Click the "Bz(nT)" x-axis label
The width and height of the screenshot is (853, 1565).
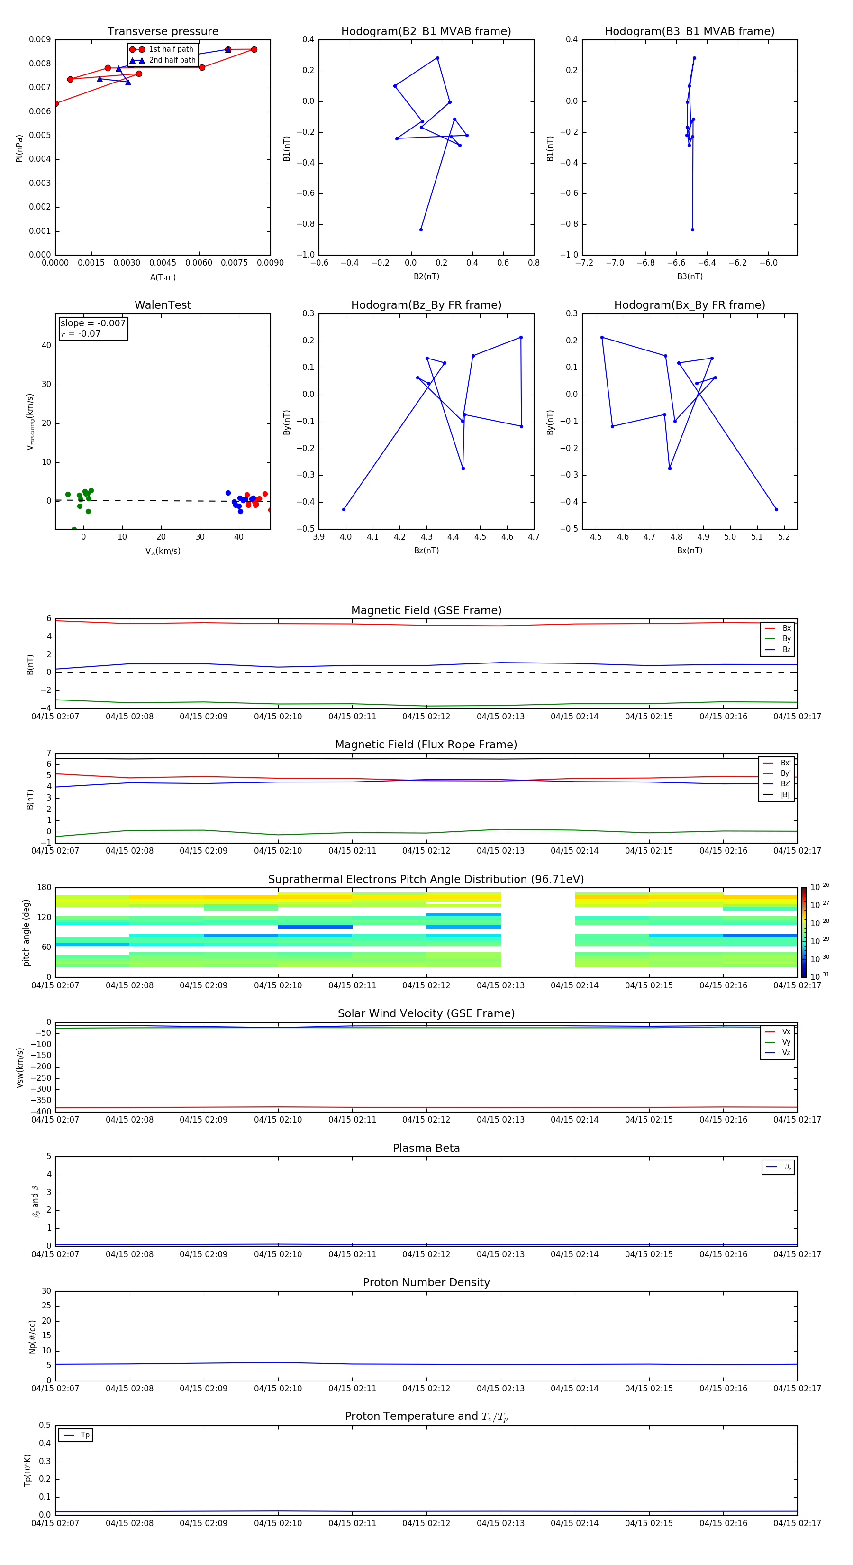(426, 551)
